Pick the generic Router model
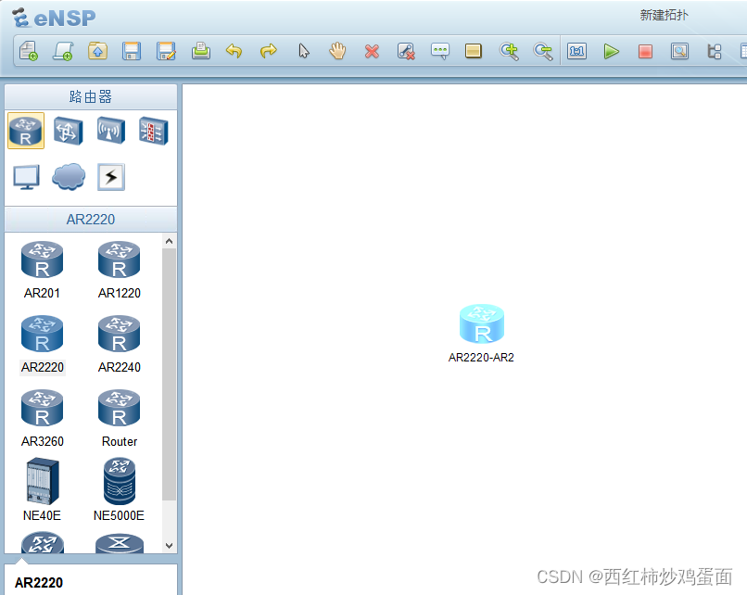The width and height of the screenshot is (747, 595). [120, 419]
